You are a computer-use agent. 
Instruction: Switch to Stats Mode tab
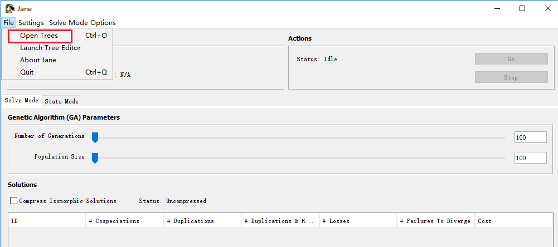tap(61, 101)
